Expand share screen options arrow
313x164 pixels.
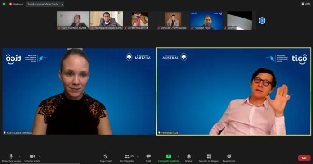click(178, 156)
